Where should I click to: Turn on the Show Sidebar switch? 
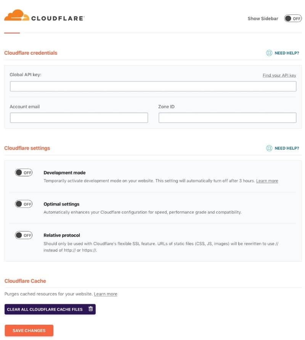(292, 18)
